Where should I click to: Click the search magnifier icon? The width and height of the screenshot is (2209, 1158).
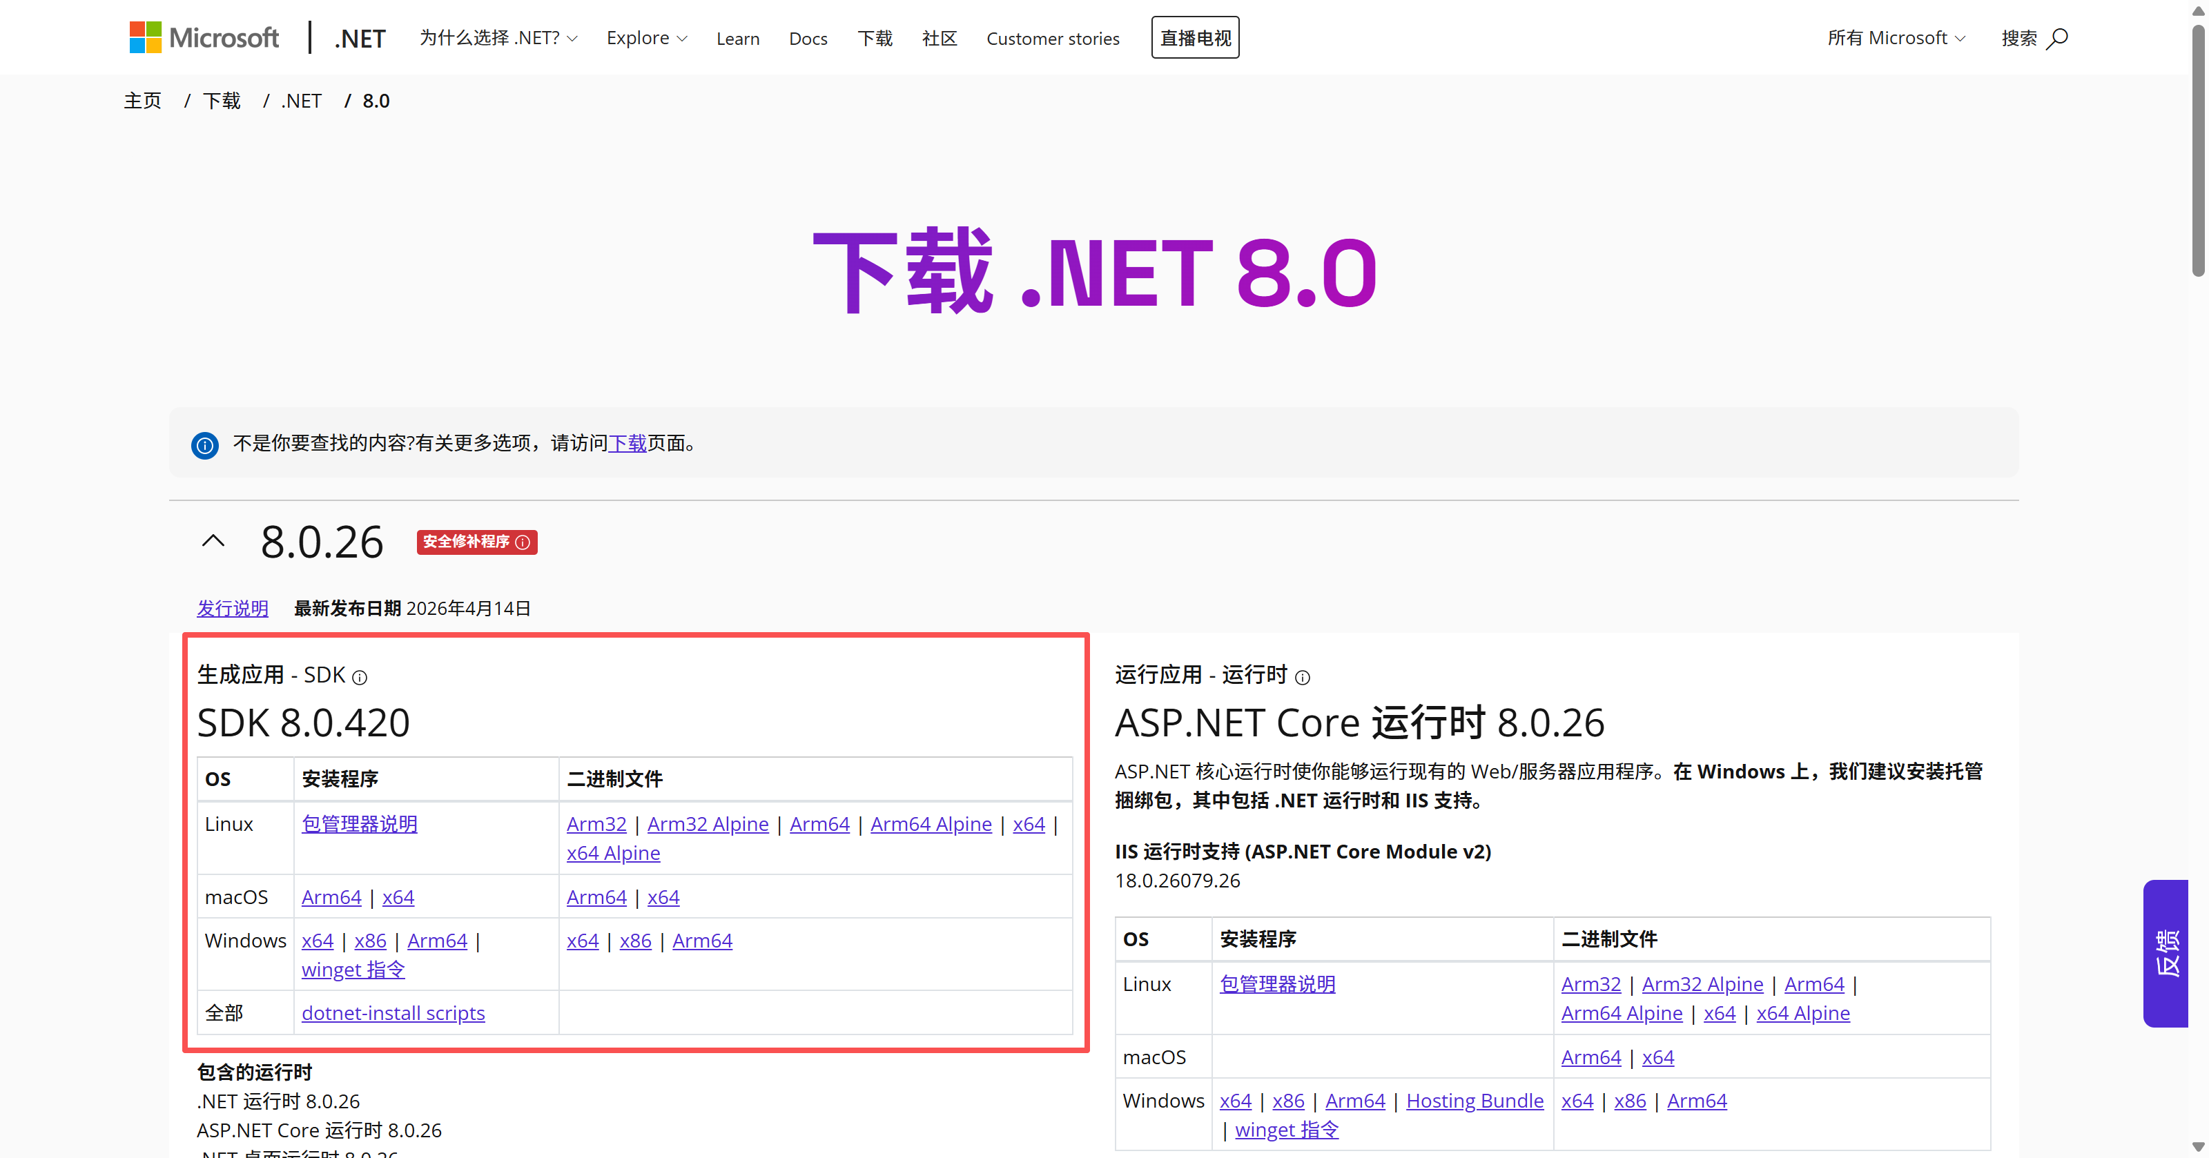[x=2057, y=39]
